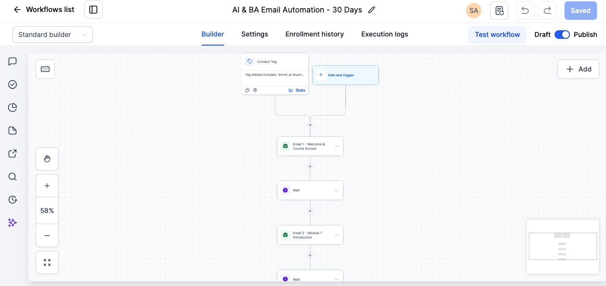Open the SA user avatar
Image resolution: width=606 pixels, height=286 pixels.
[474, 11]
